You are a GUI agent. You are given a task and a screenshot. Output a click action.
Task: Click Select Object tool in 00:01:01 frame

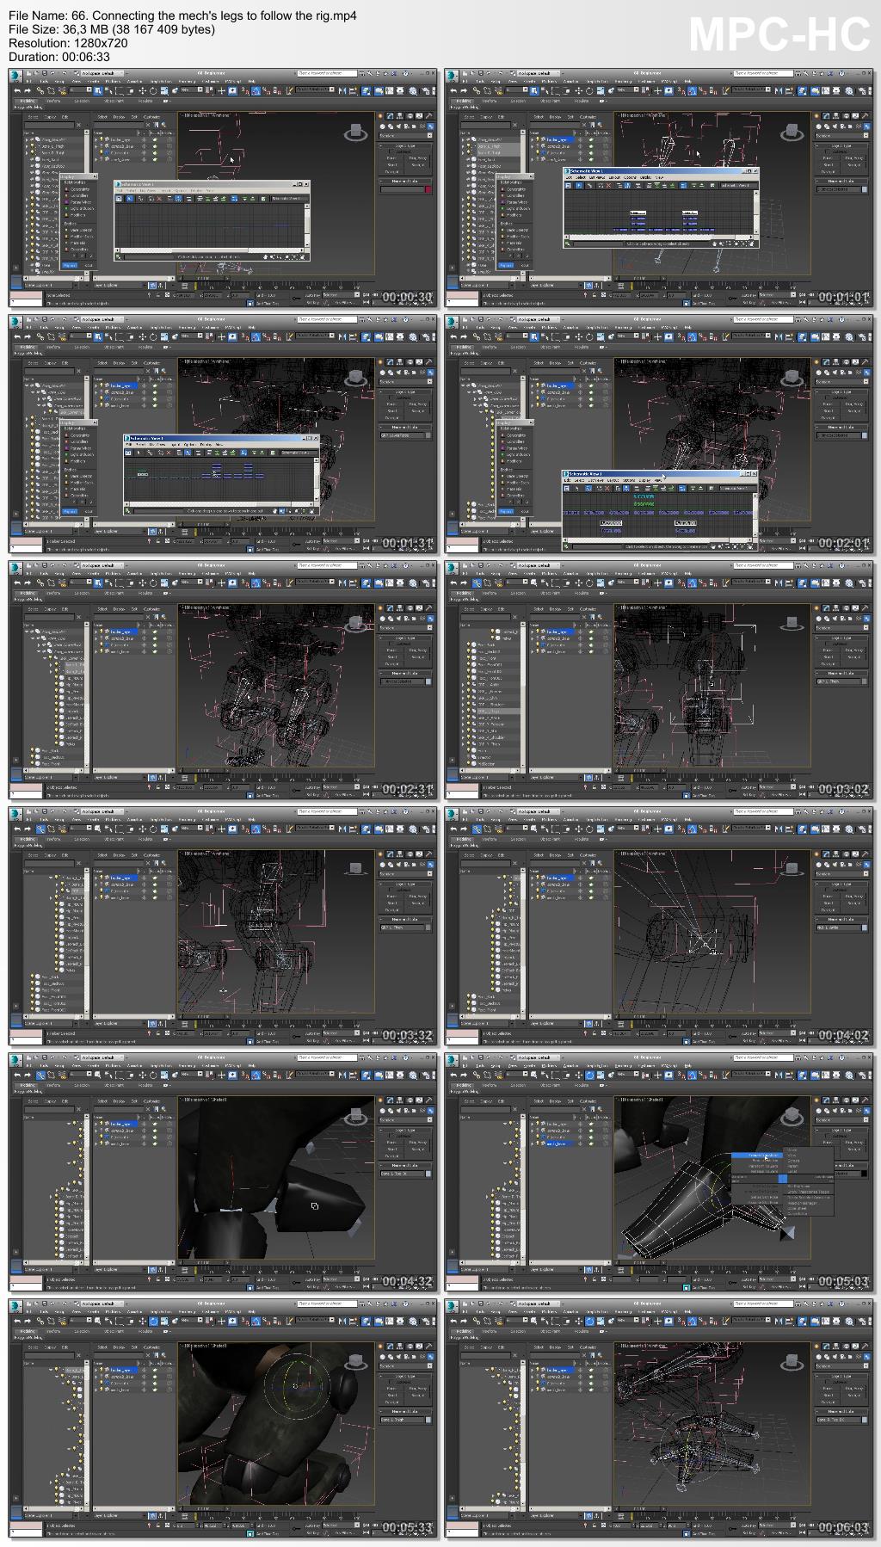tap(533, 89)
